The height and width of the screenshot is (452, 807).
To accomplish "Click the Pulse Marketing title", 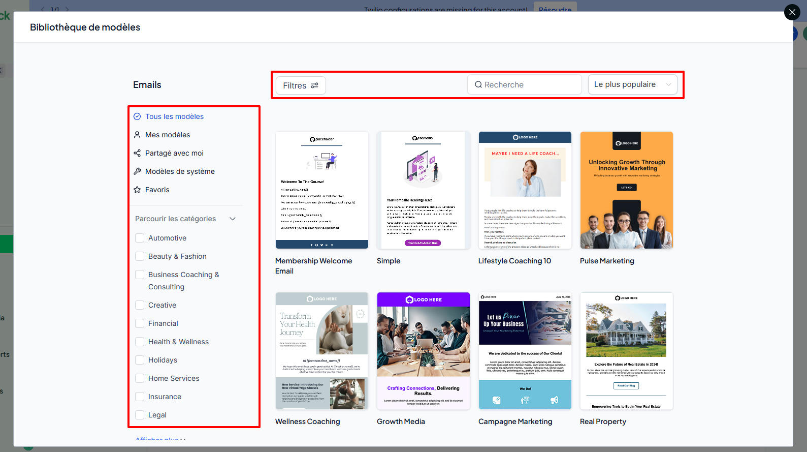I will tap(607, 261).
